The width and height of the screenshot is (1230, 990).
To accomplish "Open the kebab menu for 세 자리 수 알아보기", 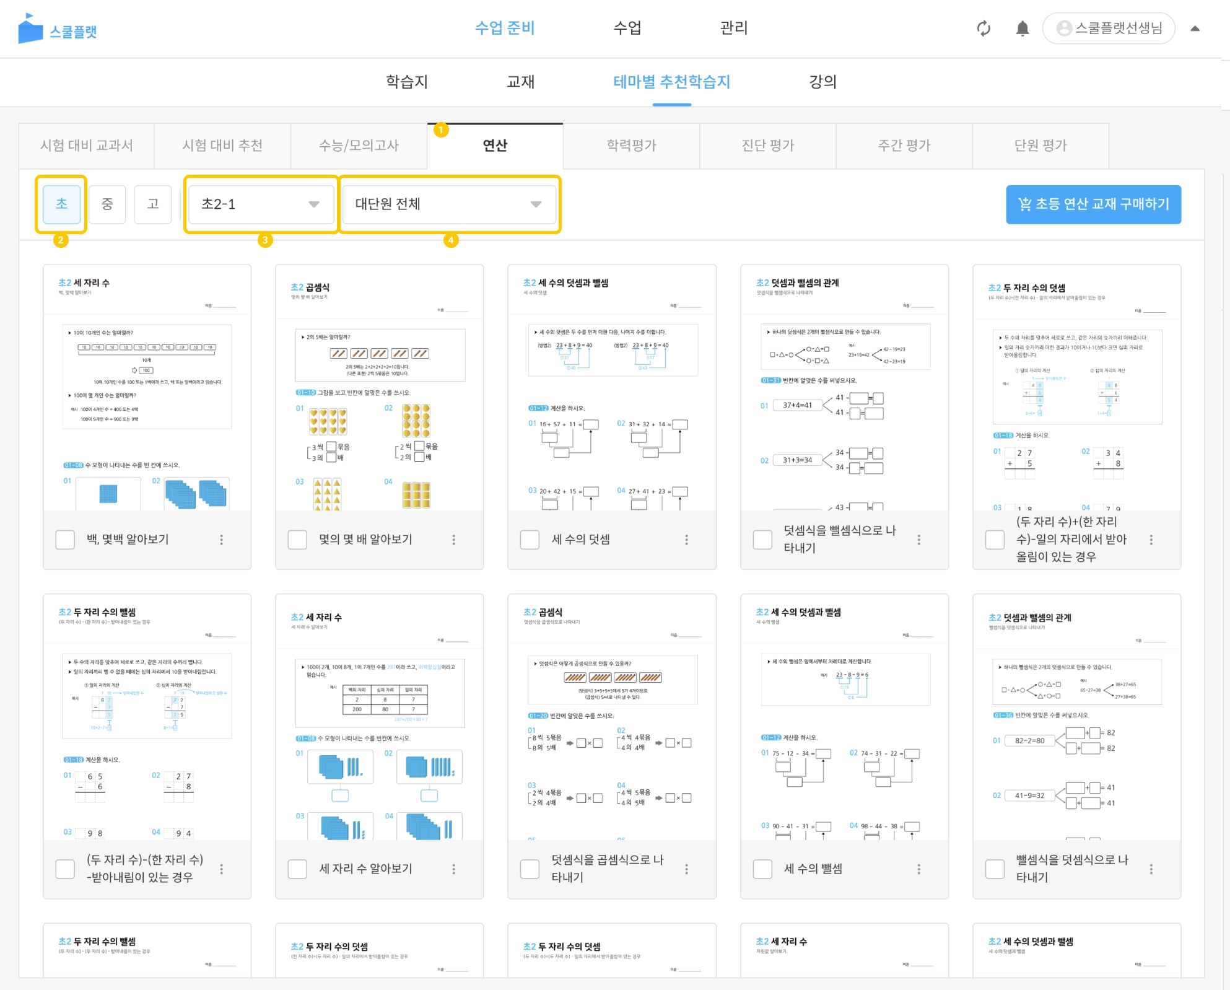I will tap(453, 869).
